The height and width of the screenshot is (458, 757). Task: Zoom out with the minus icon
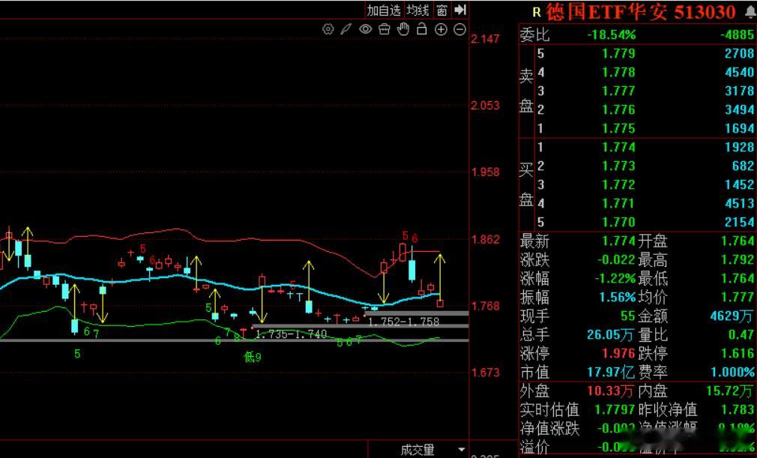click(x=459, y=29)
